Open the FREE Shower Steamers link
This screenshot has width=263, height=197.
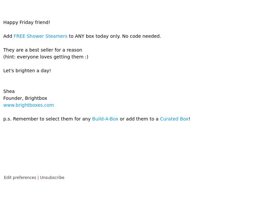click(x=40, y=36)
